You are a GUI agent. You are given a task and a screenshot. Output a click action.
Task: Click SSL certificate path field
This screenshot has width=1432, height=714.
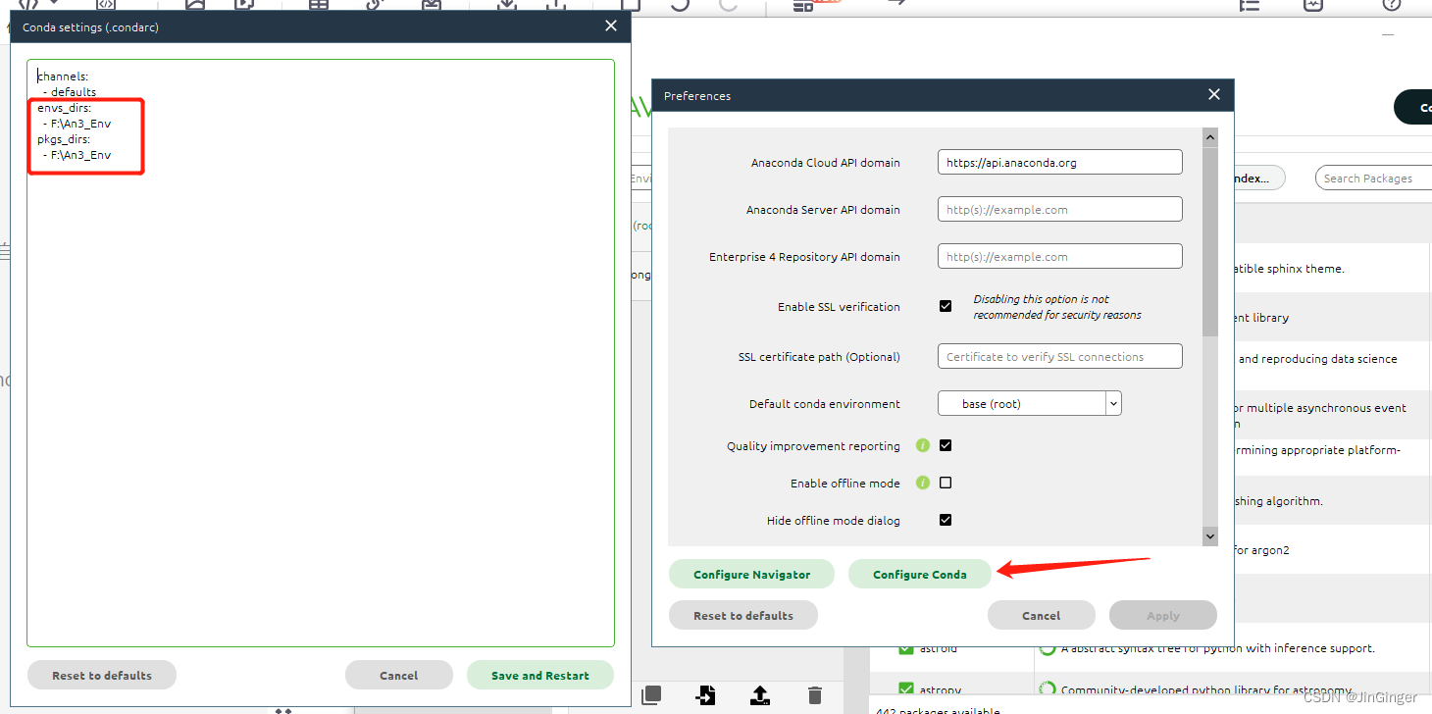tap(1059, 356)
